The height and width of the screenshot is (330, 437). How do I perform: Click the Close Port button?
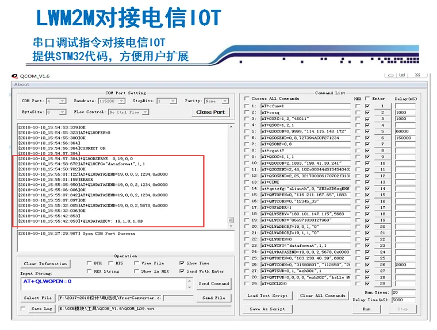click(x=210, y=112)
